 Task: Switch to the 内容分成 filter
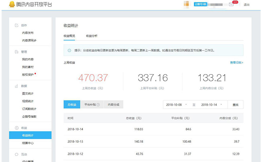point(113,105)
